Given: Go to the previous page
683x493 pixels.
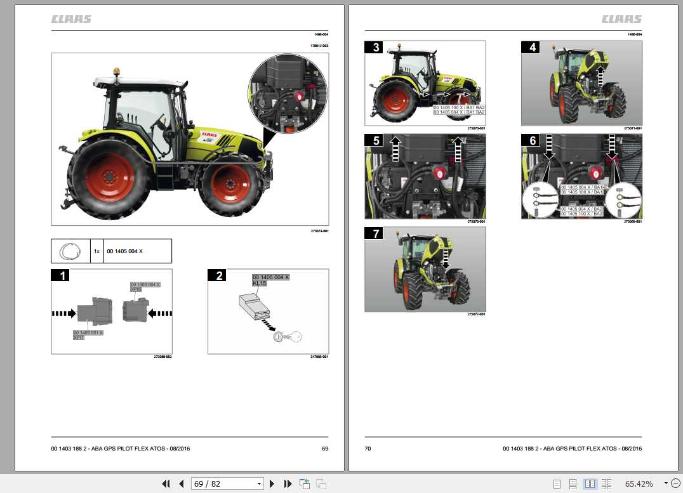Looking at the screenshot, I should click(182, 483).
